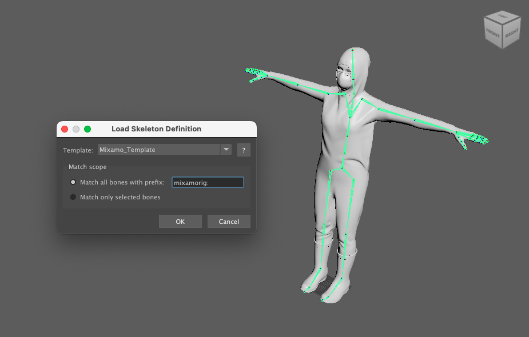Click the Template: label
The height and width of the screenshot is (337, 529).
(x=78, y=150)
